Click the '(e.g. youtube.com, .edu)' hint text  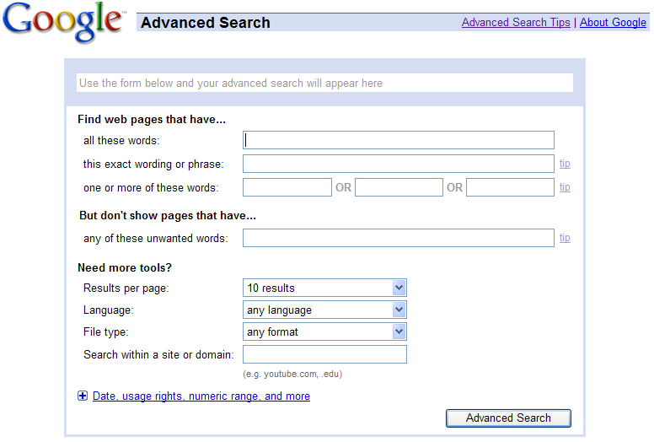[x=292, y=374]
